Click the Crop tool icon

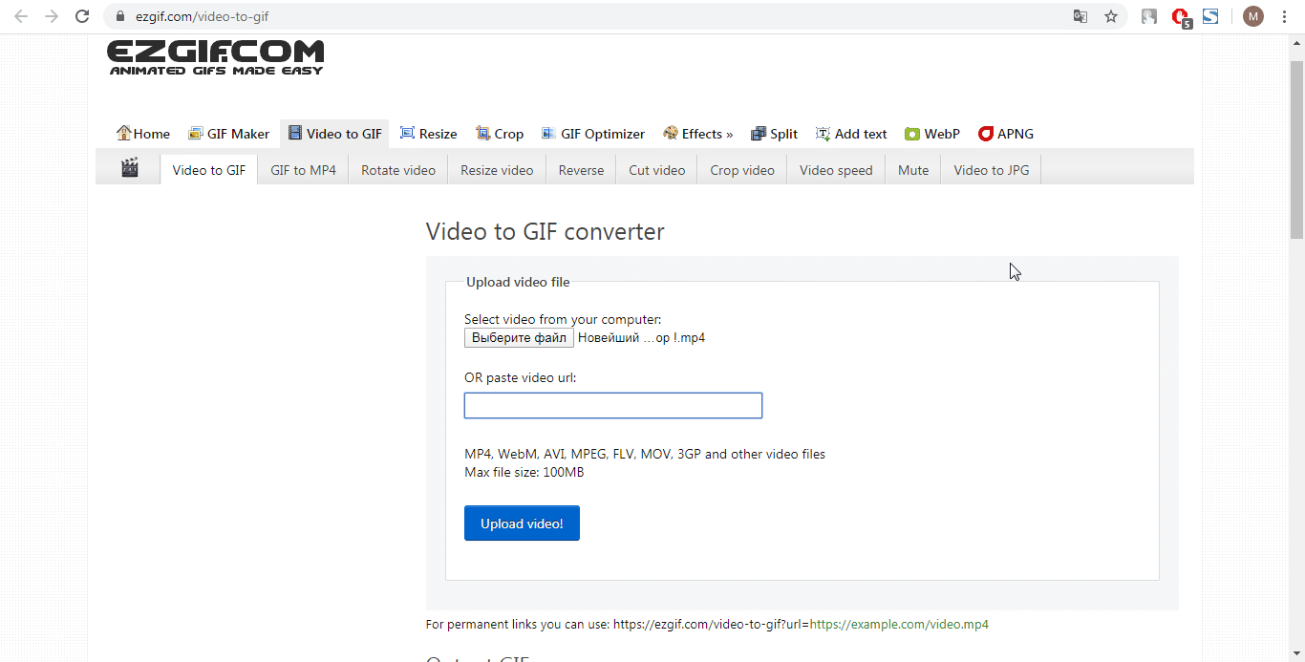[483, 134]
